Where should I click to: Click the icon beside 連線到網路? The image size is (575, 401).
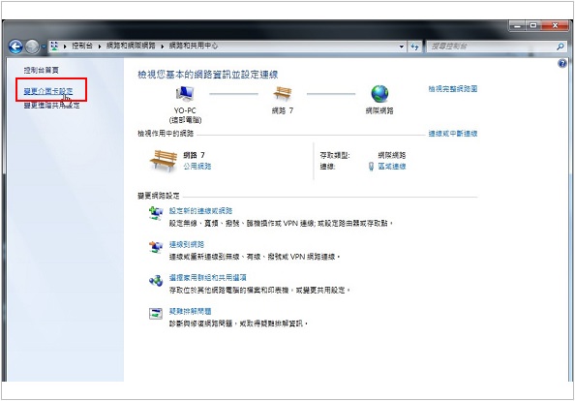click(x=156, y=247)
